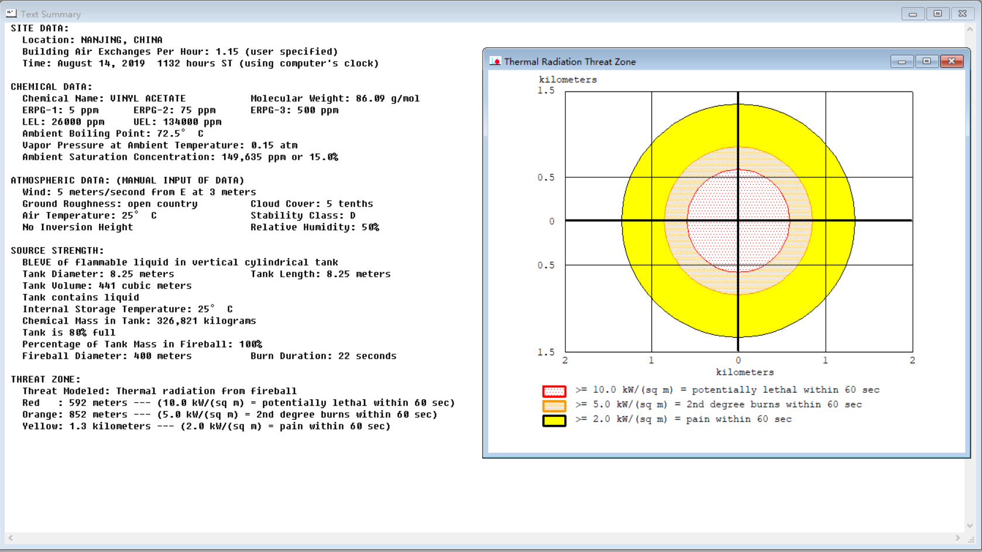The image size is (982, 552).
Task: Click the 'Building Air Exchanges Per Hour' line
Action: coord(180,52)
